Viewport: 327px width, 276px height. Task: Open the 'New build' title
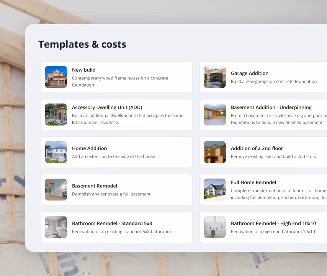pyautogui.click(x=83, y=70)
